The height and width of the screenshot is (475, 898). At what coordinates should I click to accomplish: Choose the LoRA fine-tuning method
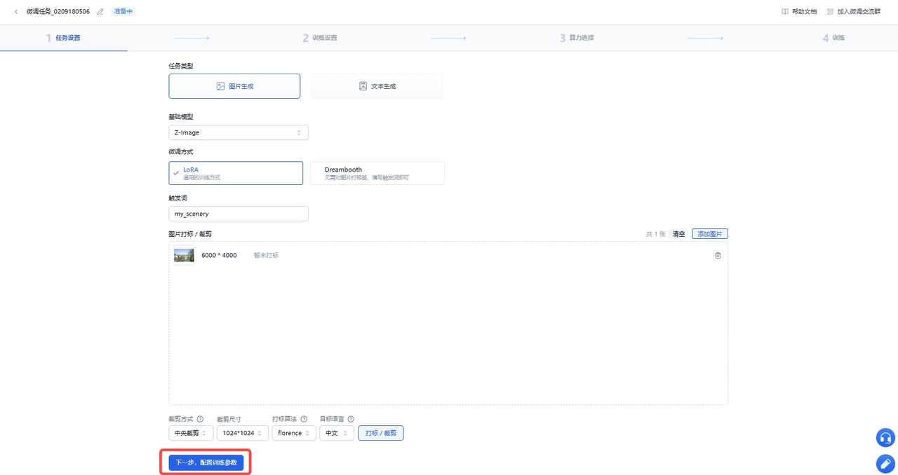pos(236,173)
